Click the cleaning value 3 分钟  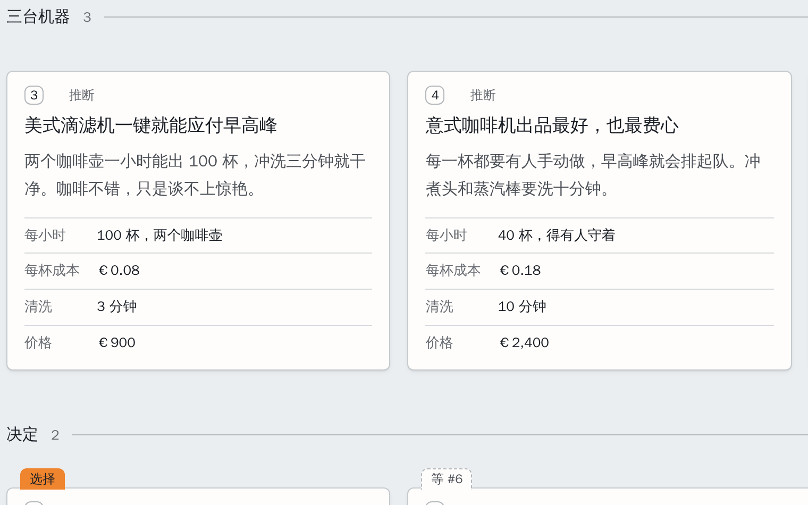[117, 306]
